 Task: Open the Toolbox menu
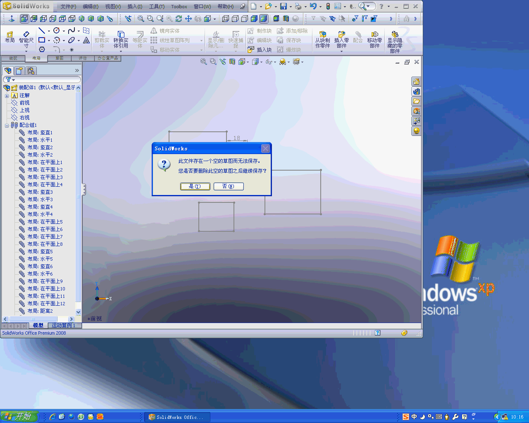(x=179, y=7)
